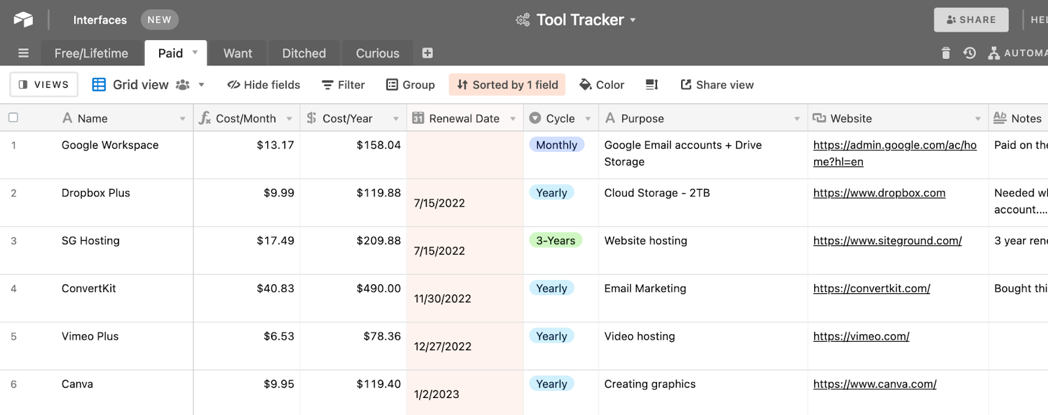Screen dimensions: 1048x415
Task: Switch to the Ditched tab
Action: pos(304,53)
